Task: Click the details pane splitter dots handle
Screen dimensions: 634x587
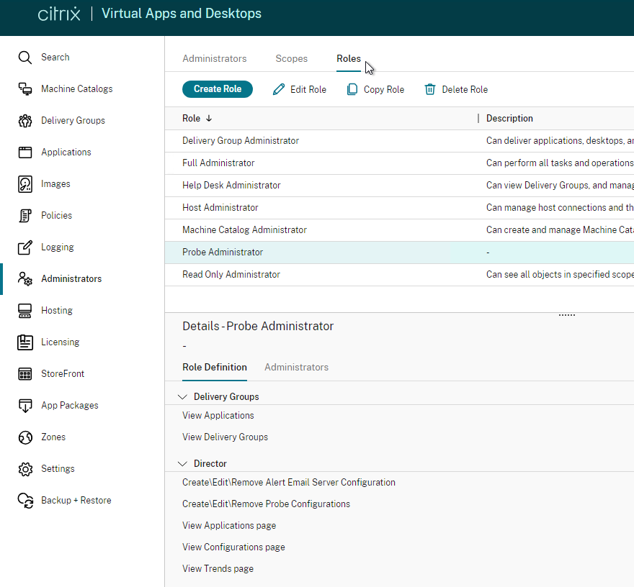Action: 566,315
